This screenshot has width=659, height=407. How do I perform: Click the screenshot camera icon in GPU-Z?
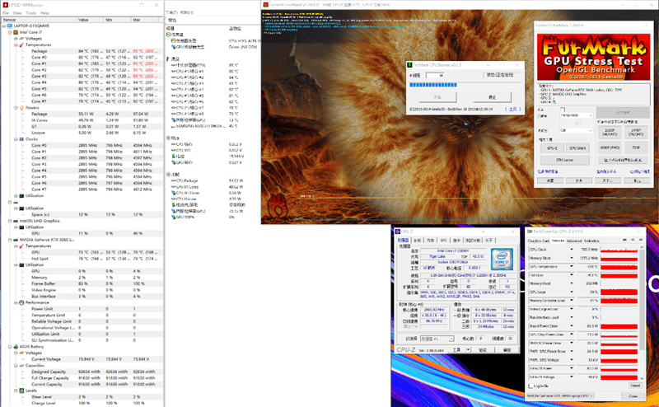624,240
